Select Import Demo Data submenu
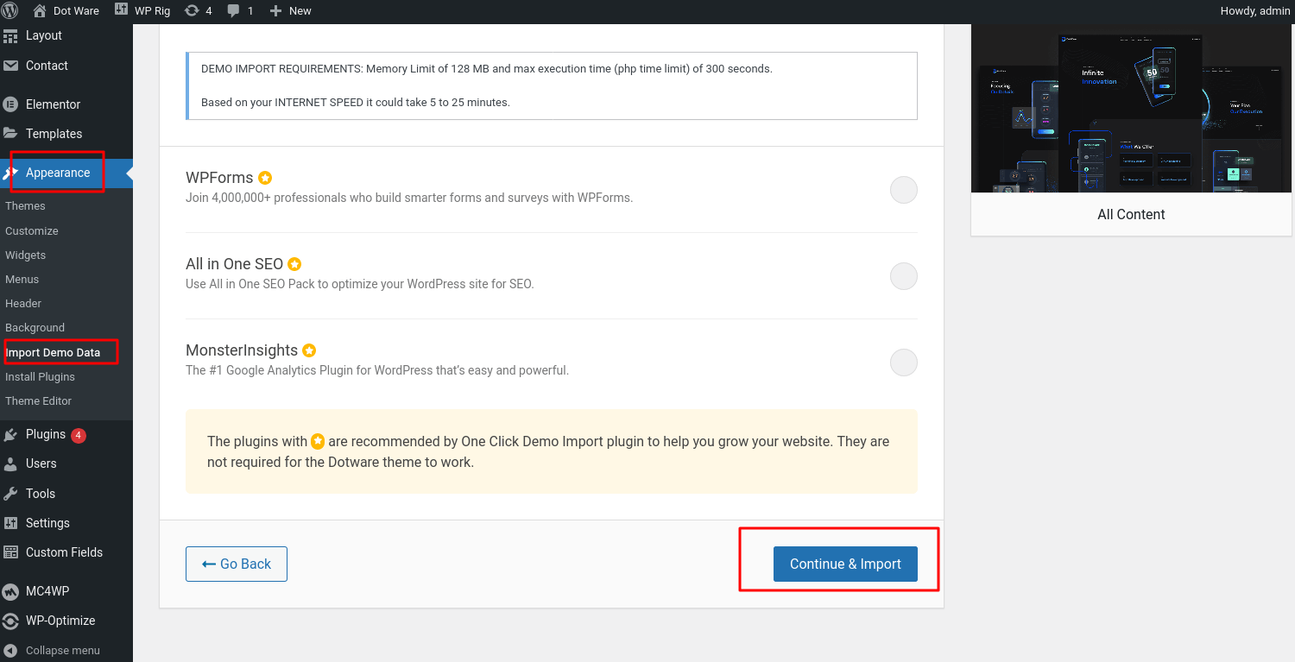Image resolution: width=1295 pixels, height=662 pixels. [x=53, y=352]
